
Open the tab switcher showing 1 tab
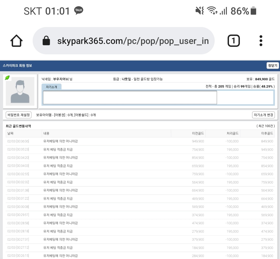pyautogui.click(x=234, y=41)
